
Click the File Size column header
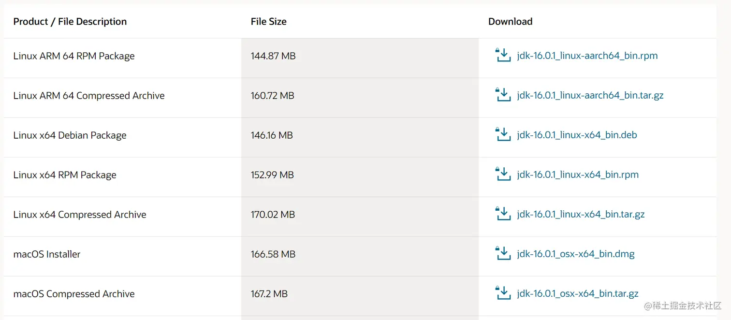(x=268, y=21)
